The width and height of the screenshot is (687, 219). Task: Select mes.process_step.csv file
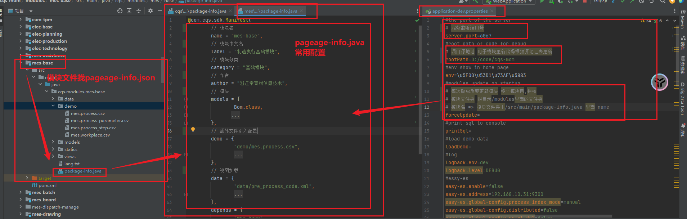tap(93, 128)
